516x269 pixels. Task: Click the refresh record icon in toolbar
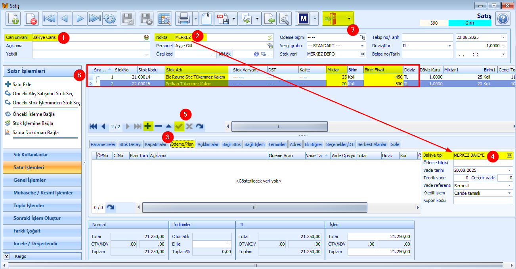[x=109, y=19]
